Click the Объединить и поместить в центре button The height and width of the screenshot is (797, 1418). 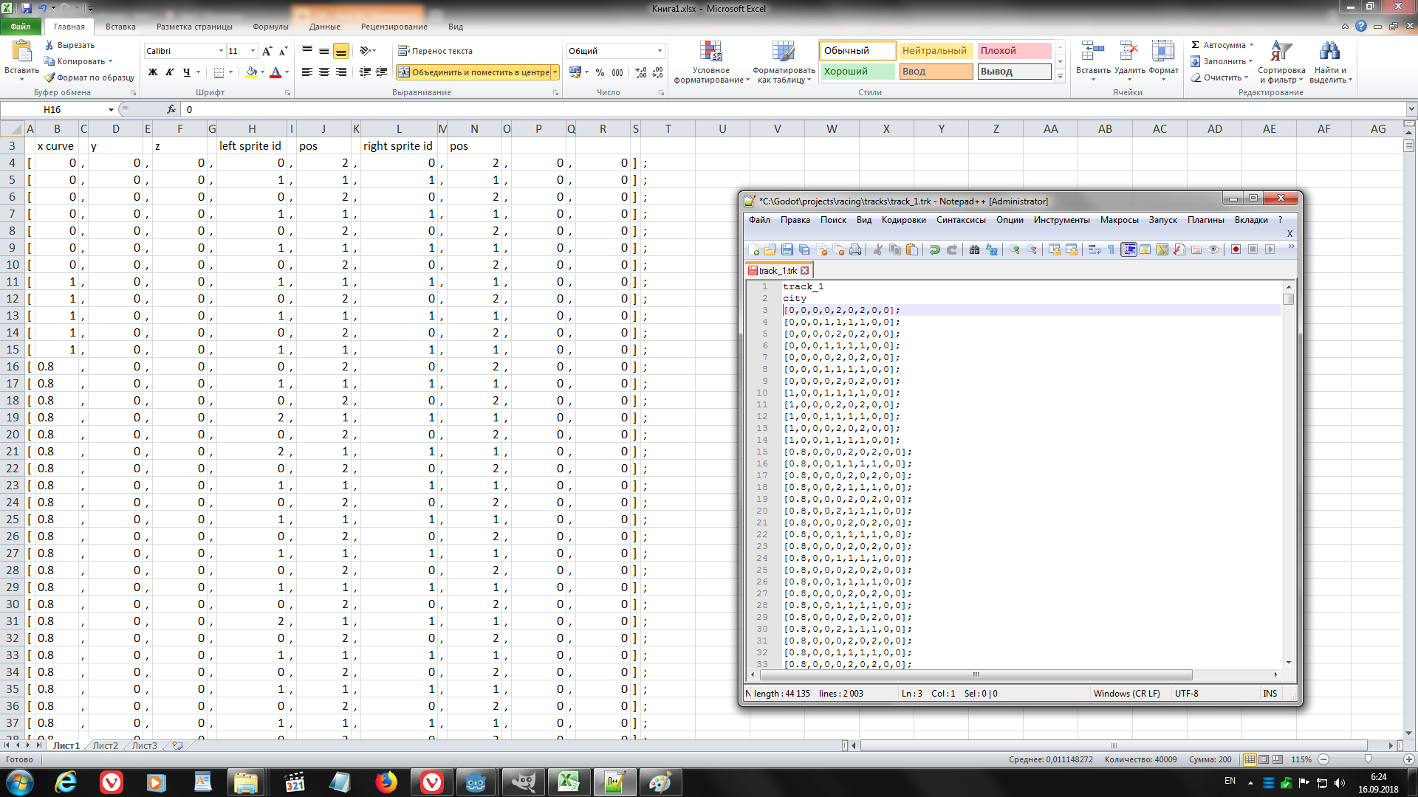point(473,72)
